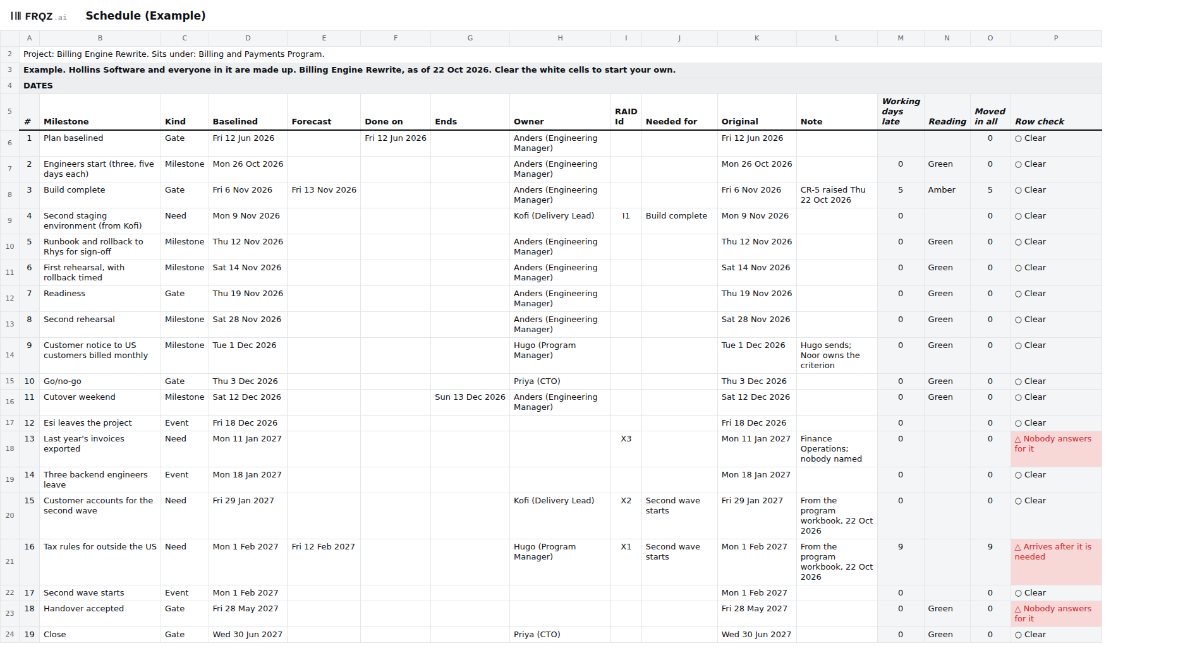
Task: Select the 'Schedule (Example)' title
Action: [145, 16]
